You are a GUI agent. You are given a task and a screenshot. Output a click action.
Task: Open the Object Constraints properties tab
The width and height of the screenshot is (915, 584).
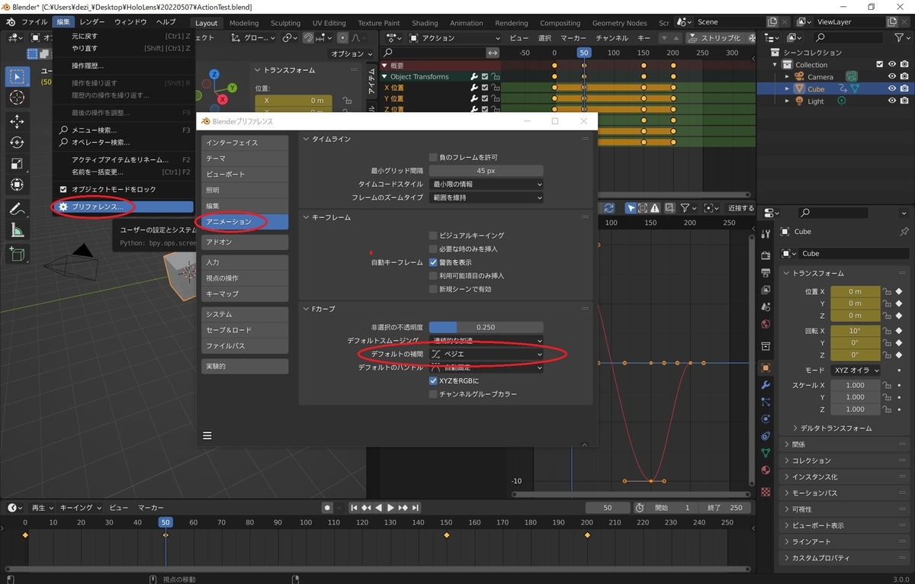766,436
